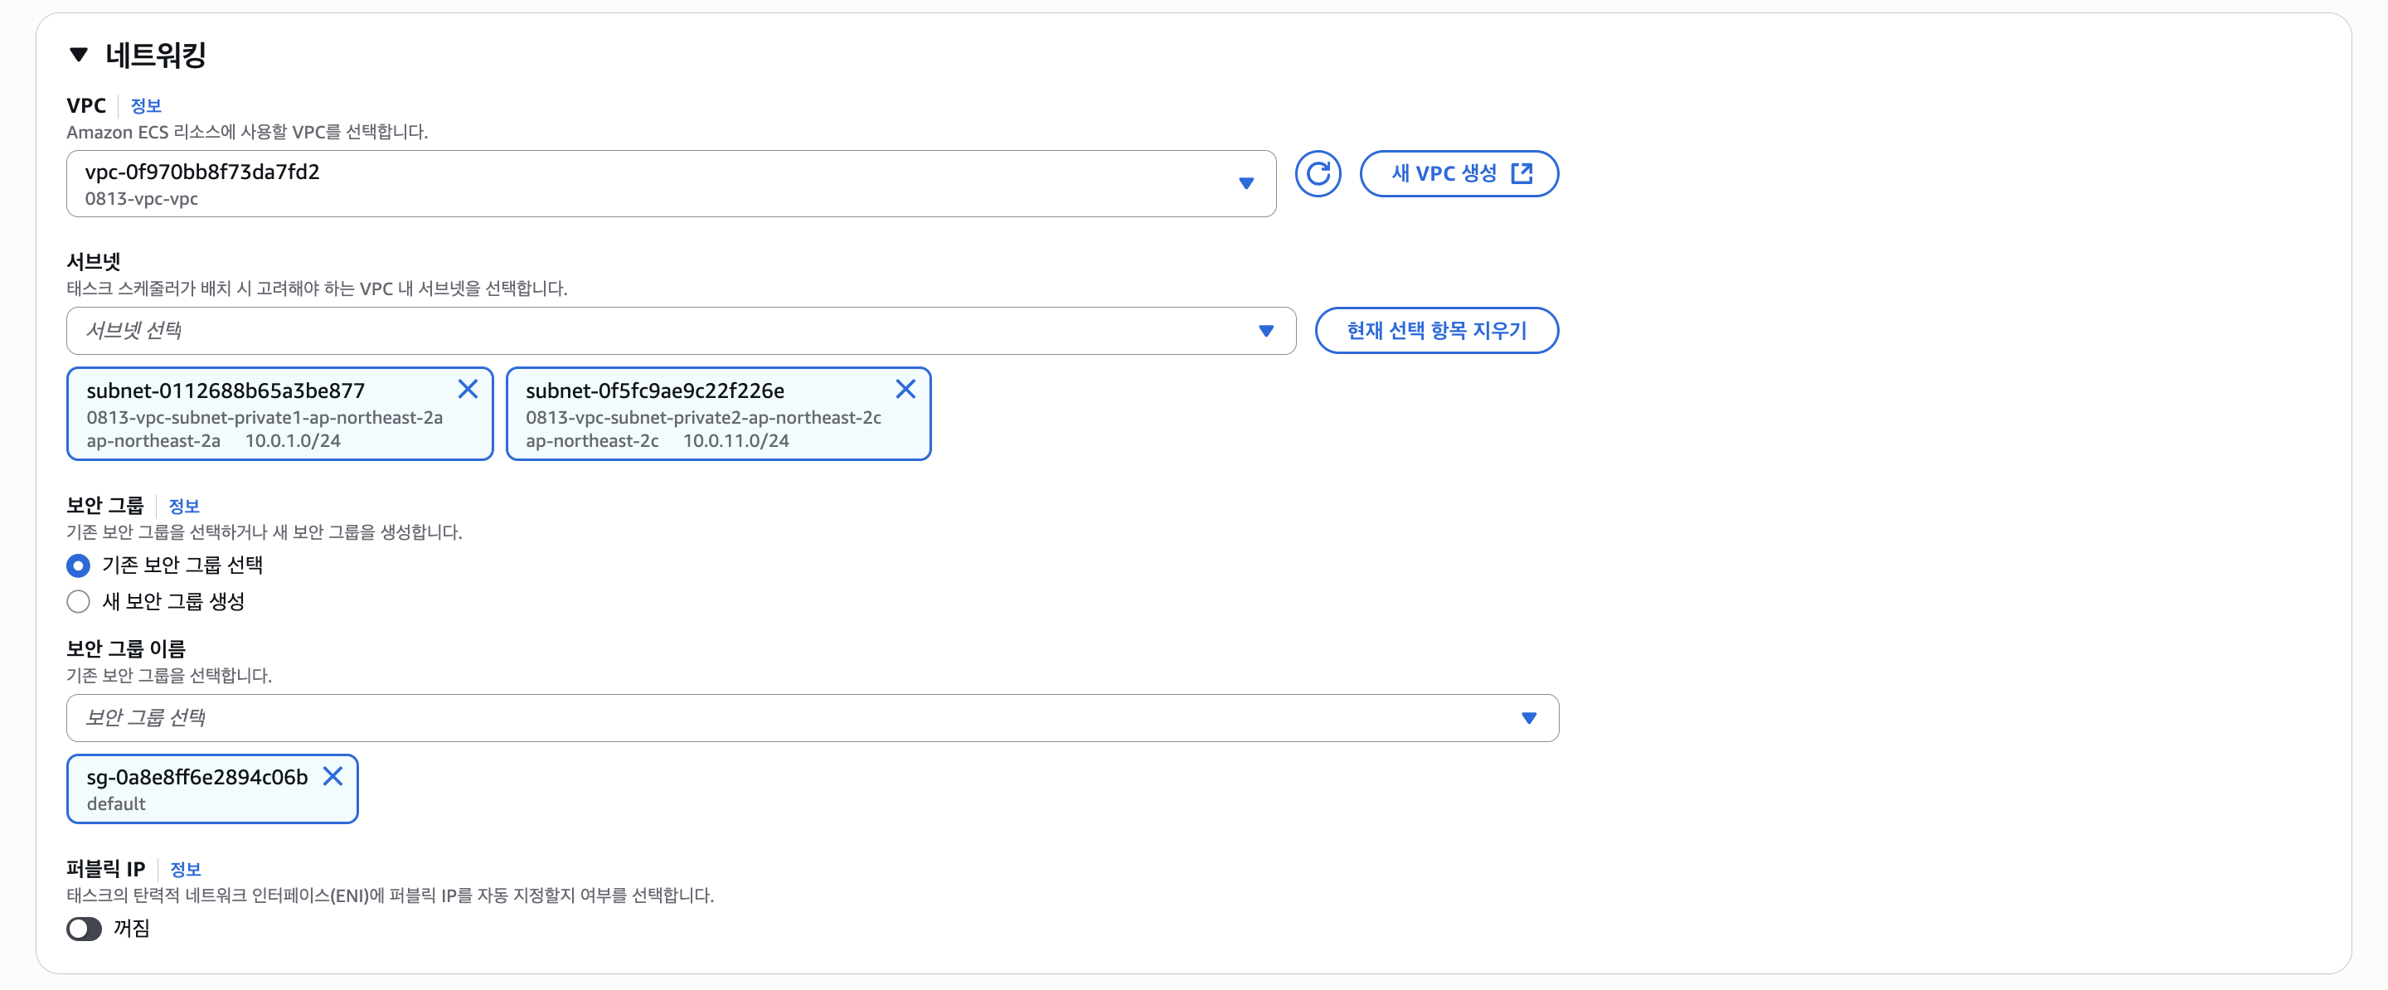The width and height of the screenshot is (2388, 990).
Task: Click the private1 ap-northeast-2a subnet token
Action: [x=265, y=417]
